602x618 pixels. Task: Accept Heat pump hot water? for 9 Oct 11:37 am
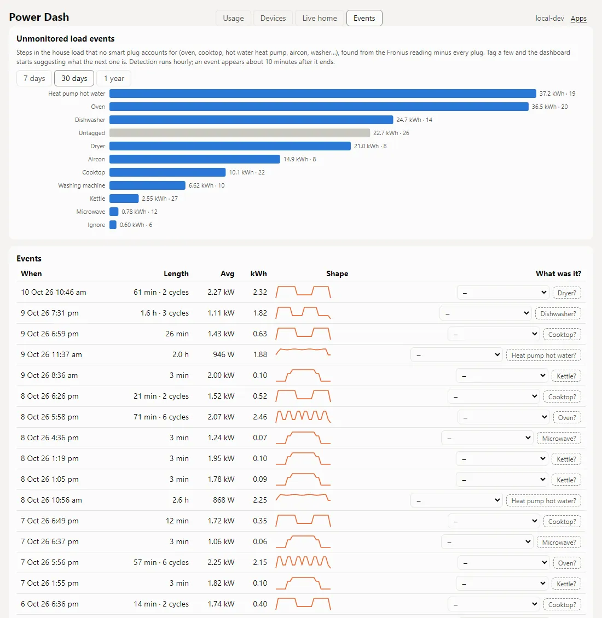543,355
